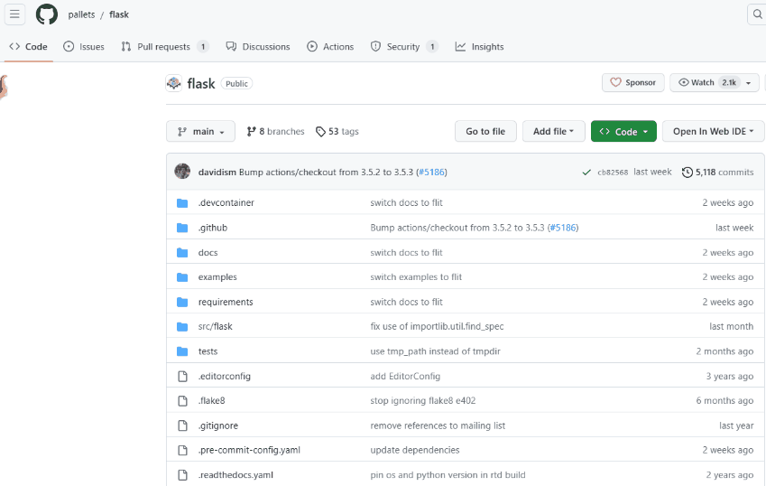Open the examples folder name
Viewport: 766px width, 486px height.
tap(217, 277)
